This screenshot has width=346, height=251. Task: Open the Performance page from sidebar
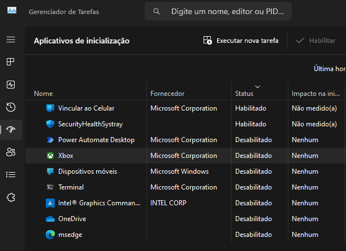point(11,85)
